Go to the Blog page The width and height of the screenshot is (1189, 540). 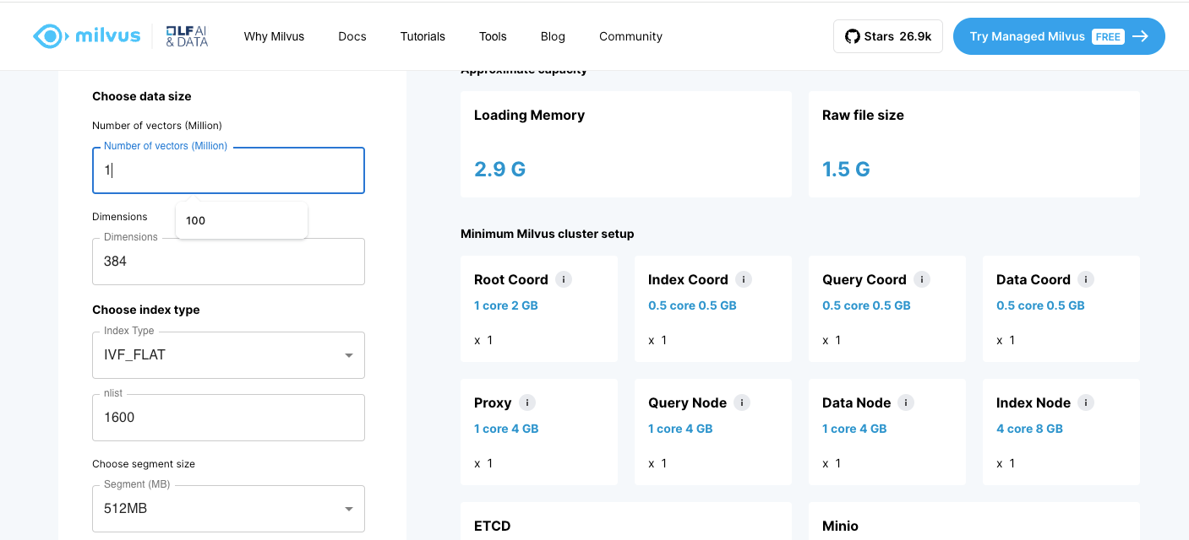pyautogui.click(x=553, y=36)
